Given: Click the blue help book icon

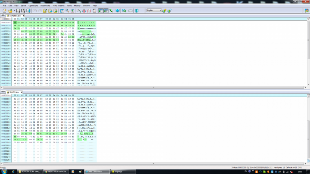Looking at the screenshot, I should click(137, 11).
